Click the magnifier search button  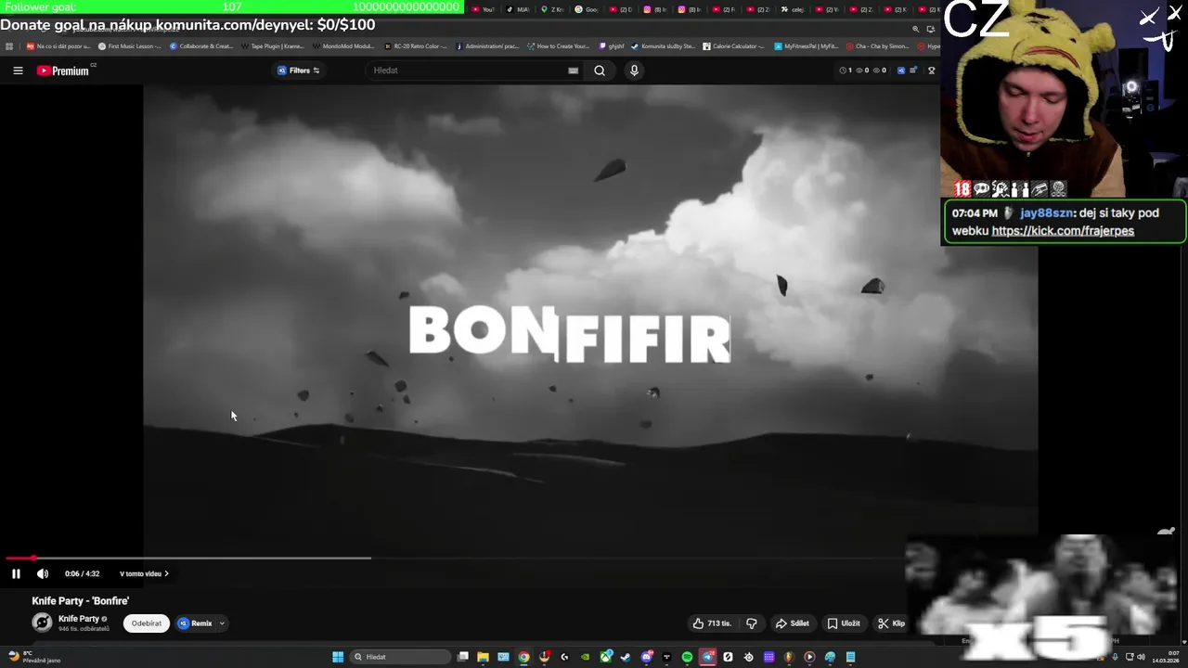[x=600, y=71]
